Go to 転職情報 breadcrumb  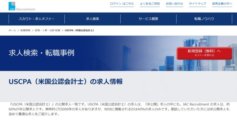point(26,30)
